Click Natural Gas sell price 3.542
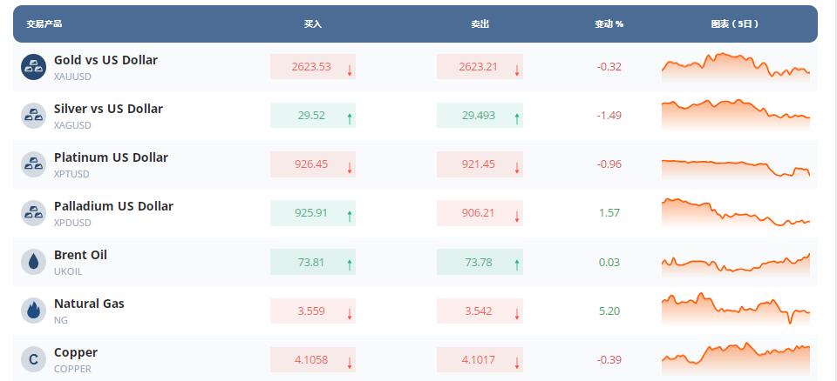Screen dimensions: 837x381 (x=479, y=311)
